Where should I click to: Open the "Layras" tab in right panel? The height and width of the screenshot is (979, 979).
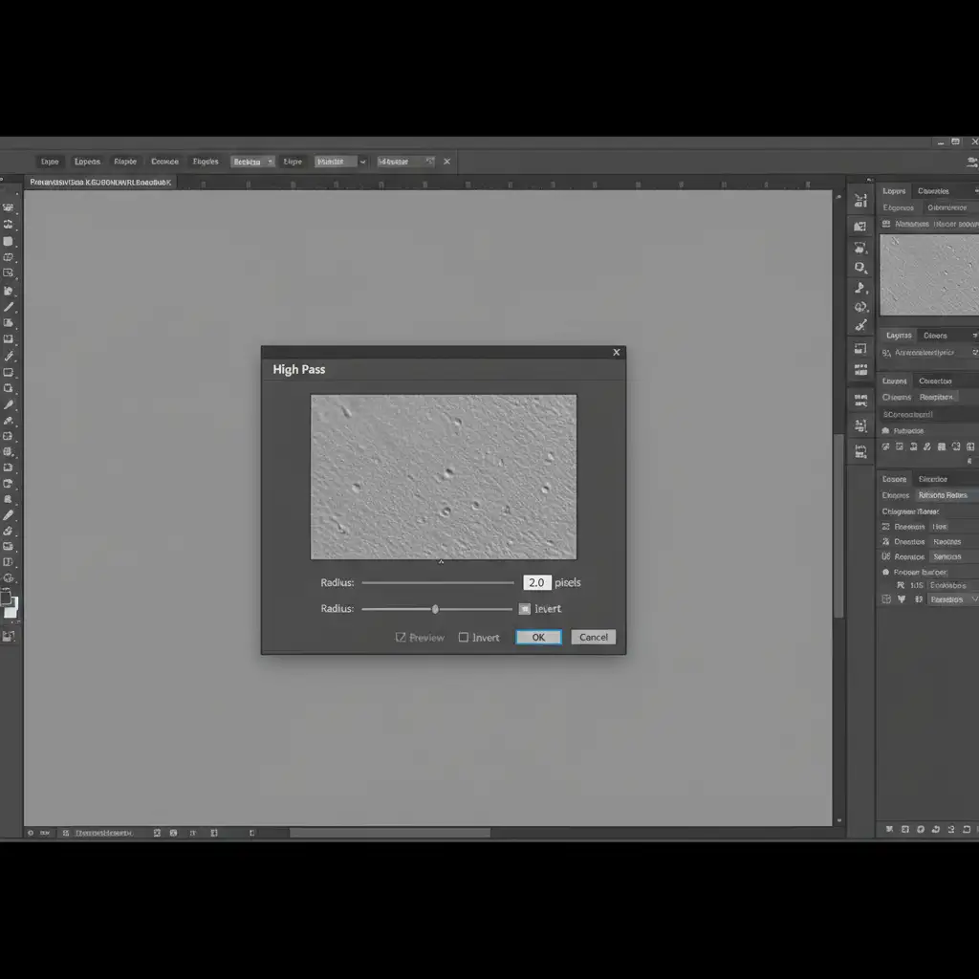(898, 336)
